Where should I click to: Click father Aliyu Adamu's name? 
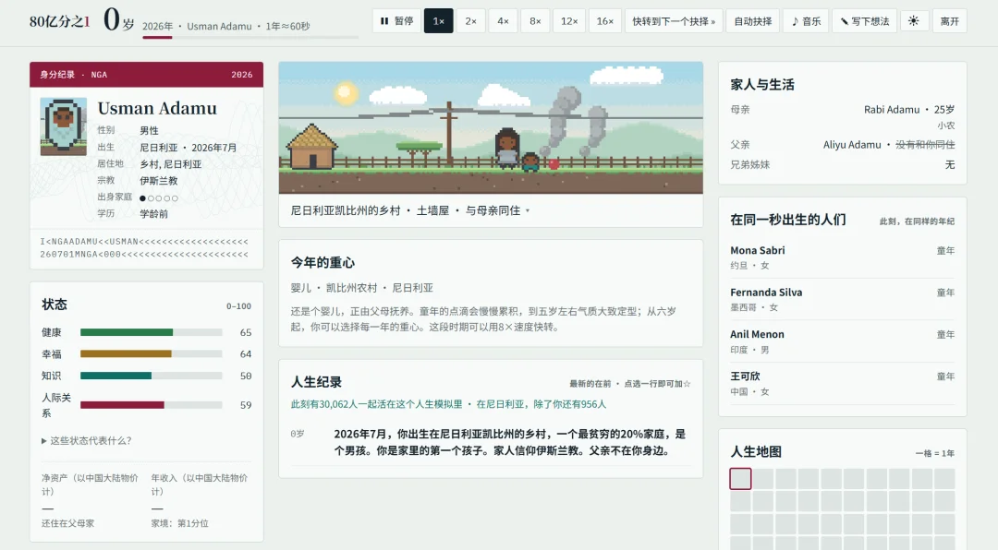point(852,144)
